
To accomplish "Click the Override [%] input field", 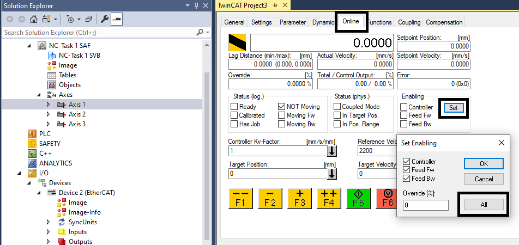I will (425, 205).
